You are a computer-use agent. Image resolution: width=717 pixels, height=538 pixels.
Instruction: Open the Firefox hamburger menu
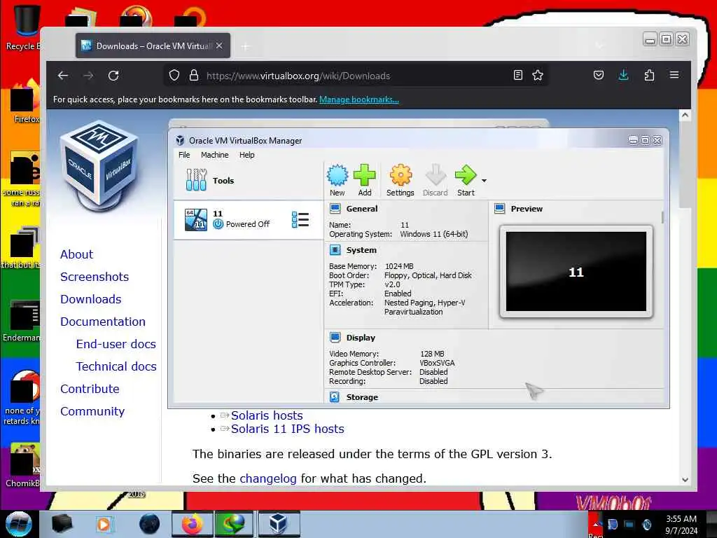coord(674,75)
